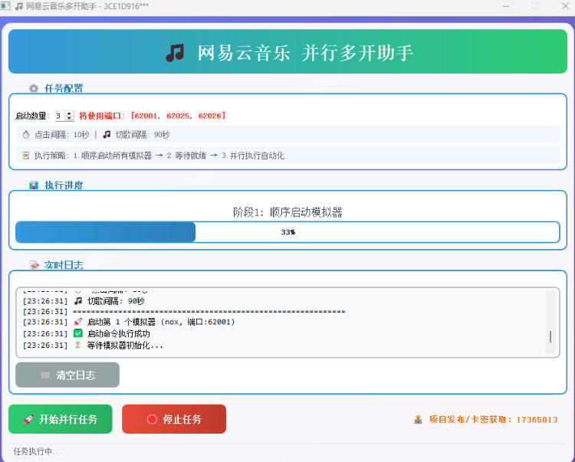This screenshot has height=462, width=575.
Task: Click the gear icon beside 任务配置
Action: (34, 88)
